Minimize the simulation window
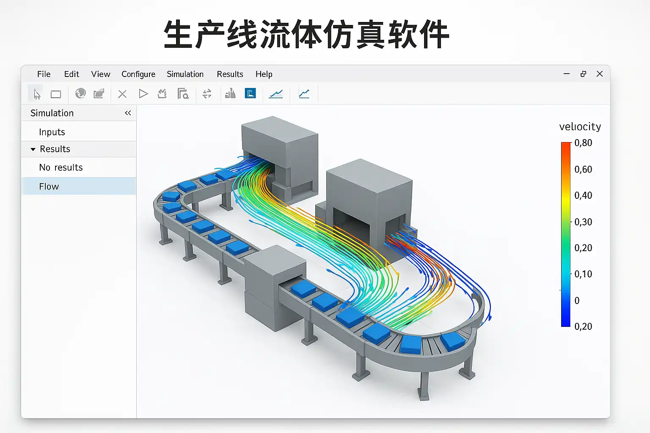This screenshot has width=650, height=433. pyautogui.click(x=567, y=74)
